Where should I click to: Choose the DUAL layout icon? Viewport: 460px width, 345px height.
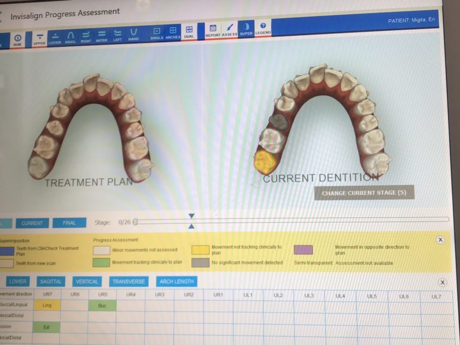189,32
